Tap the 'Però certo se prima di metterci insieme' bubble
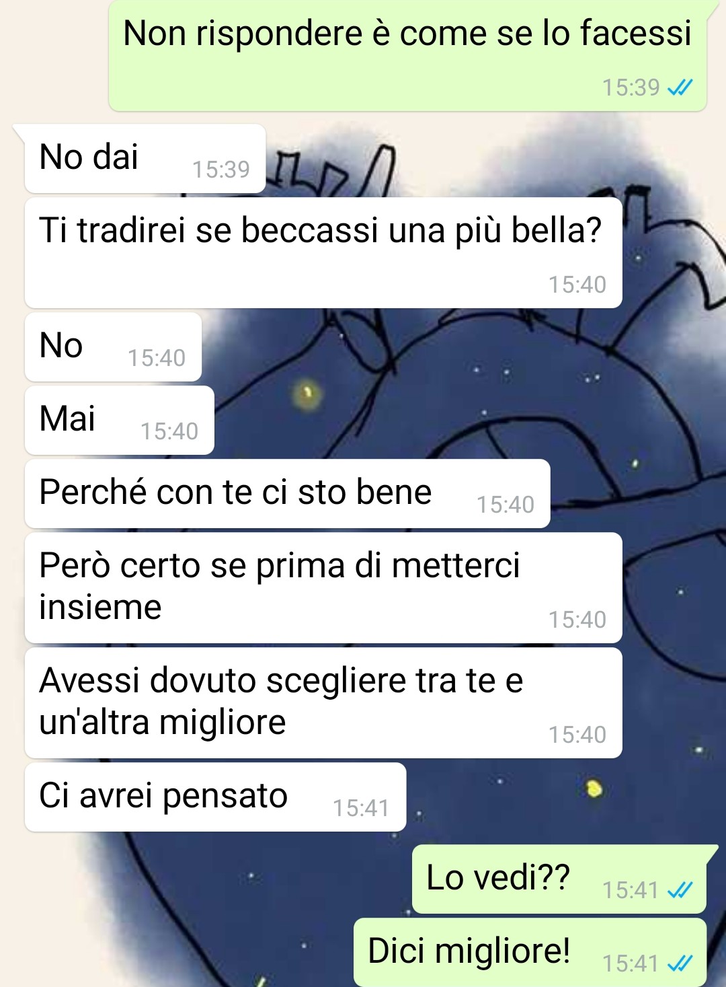This screenshot has height=987, width=726. pos(323,587)
